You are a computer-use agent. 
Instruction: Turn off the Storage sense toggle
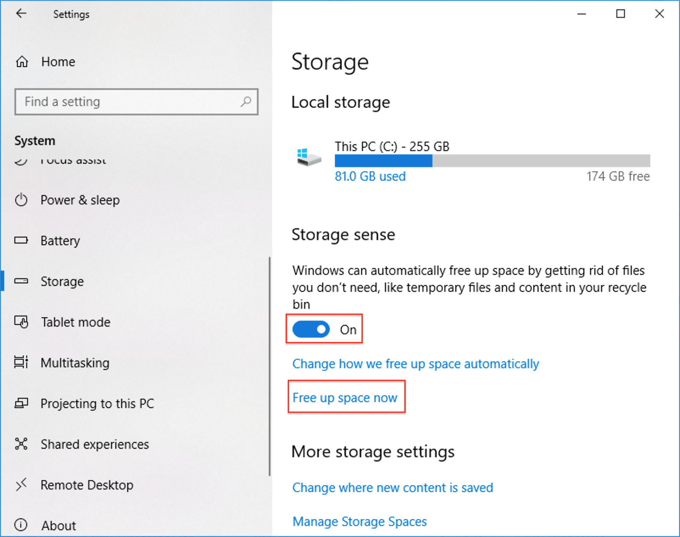coord(311,329)
